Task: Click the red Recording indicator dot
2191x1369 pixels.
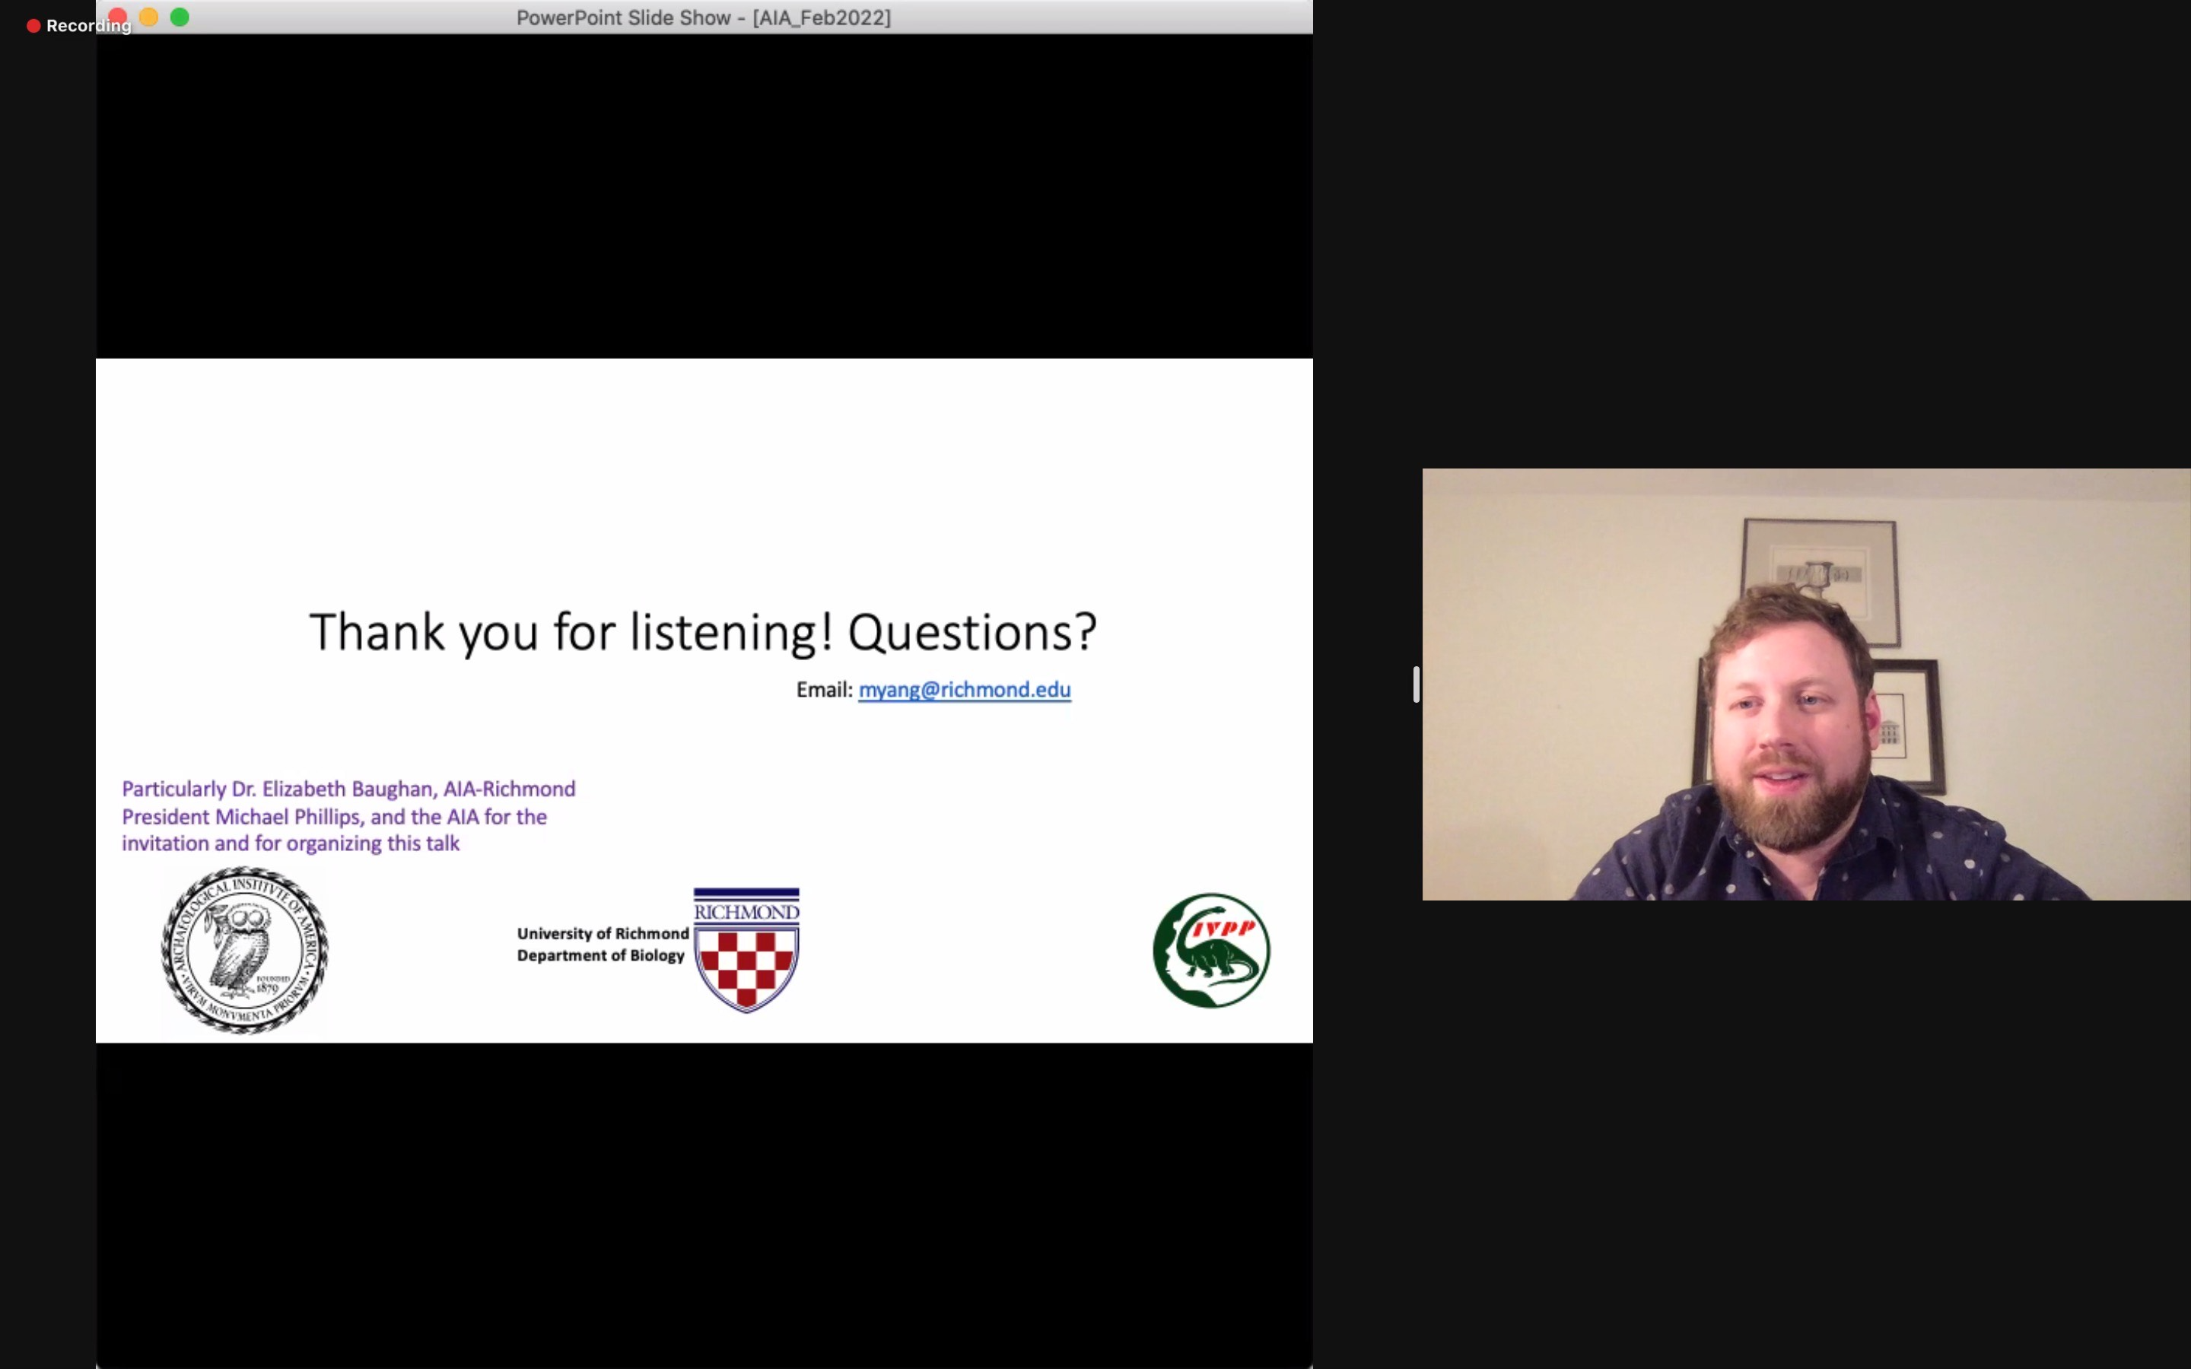Action: pyautogui.click(x=33, y=27)
